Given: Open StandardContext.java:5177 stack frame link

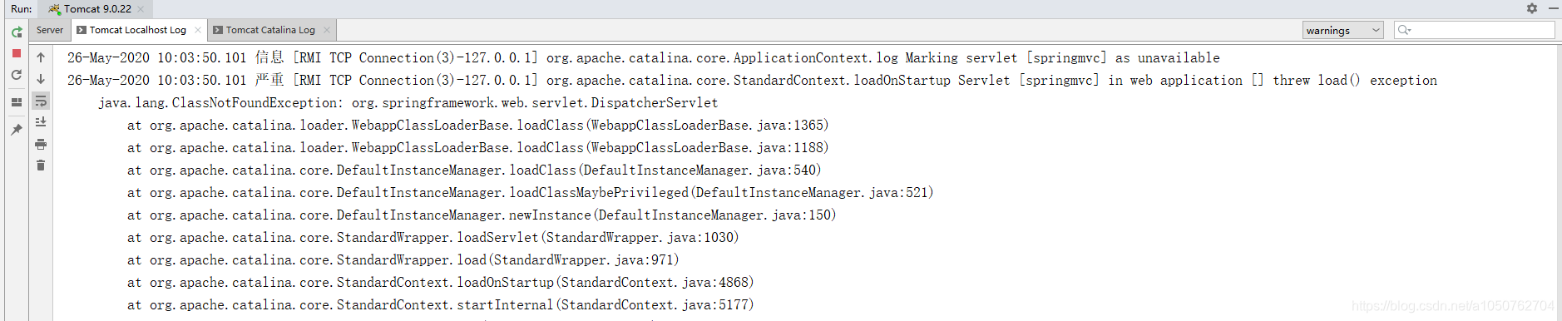Looking at the screenshot, I should pyautogui.click(x=654, y=305).
